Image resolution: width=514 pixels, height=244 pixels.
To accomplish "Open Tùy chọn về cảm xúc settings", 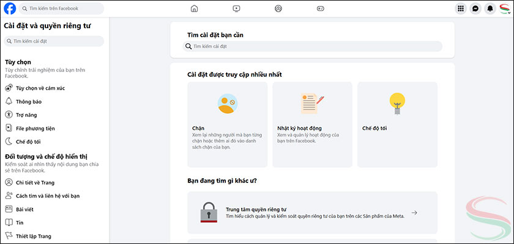I will pos(40,88).
